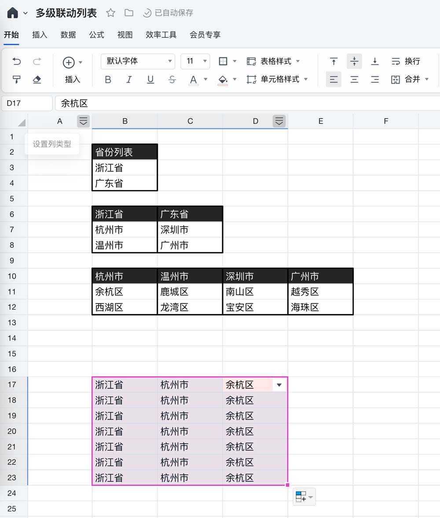Image resolution: width=440 pixels, height=518 pixels.
Task: Select the Italic formatting icon
Action: click(129, 80)
